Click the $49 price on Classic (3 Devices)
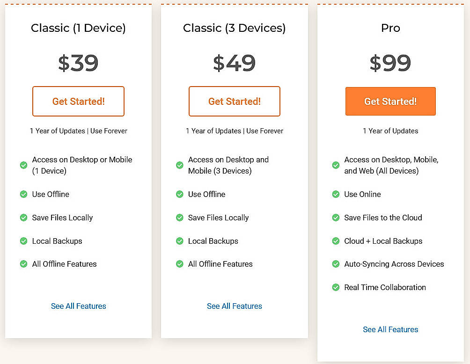Viewport: 470px width, 364px height. point(234,63)
